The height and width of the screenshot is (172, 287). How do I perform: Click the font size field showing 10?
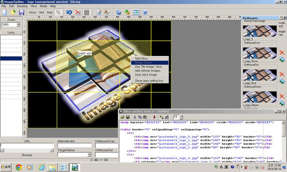coord(176,117)
